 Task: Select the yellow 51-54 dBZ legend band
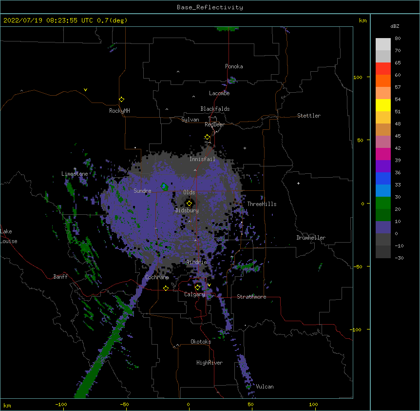tap(383, 105)
